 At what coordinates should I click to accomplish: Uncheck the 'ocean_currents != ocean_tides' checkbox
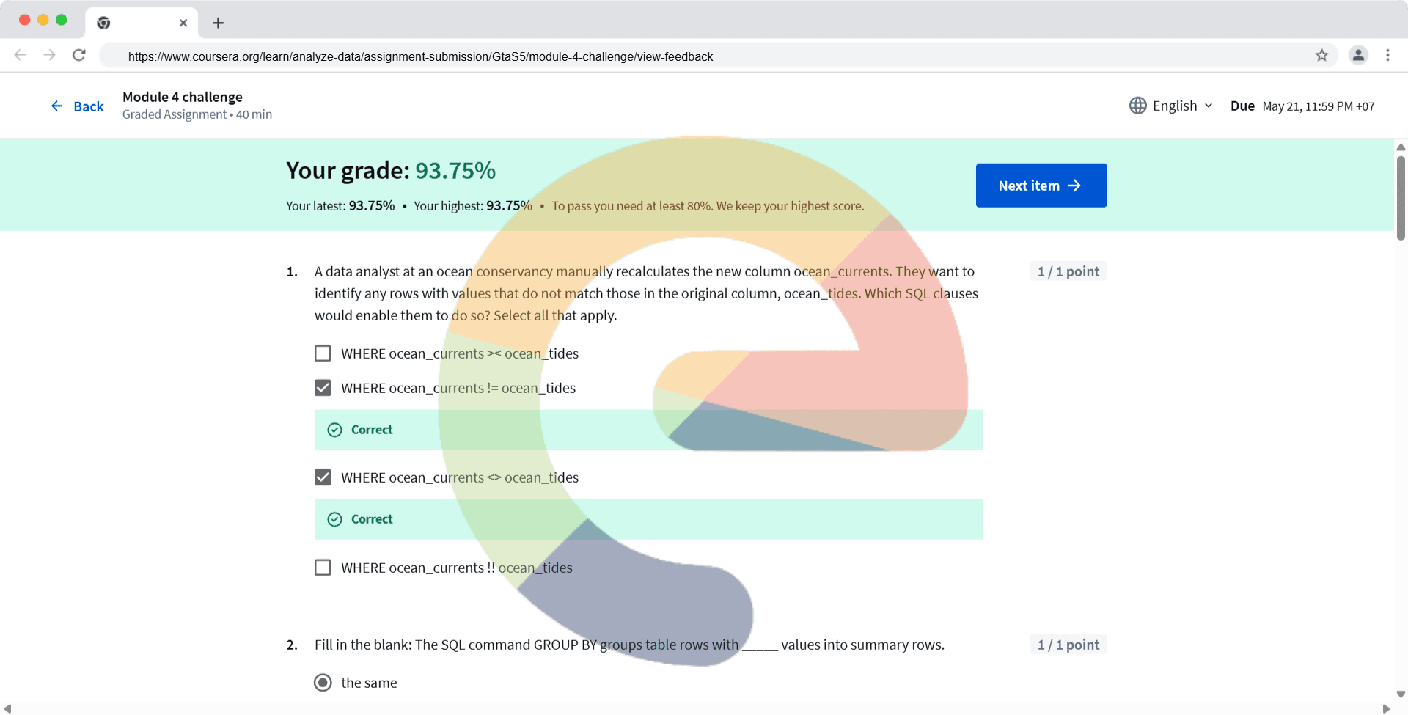coord(323,388)
